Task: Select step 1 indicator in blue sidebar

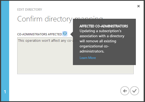Action: click(5, 92)
